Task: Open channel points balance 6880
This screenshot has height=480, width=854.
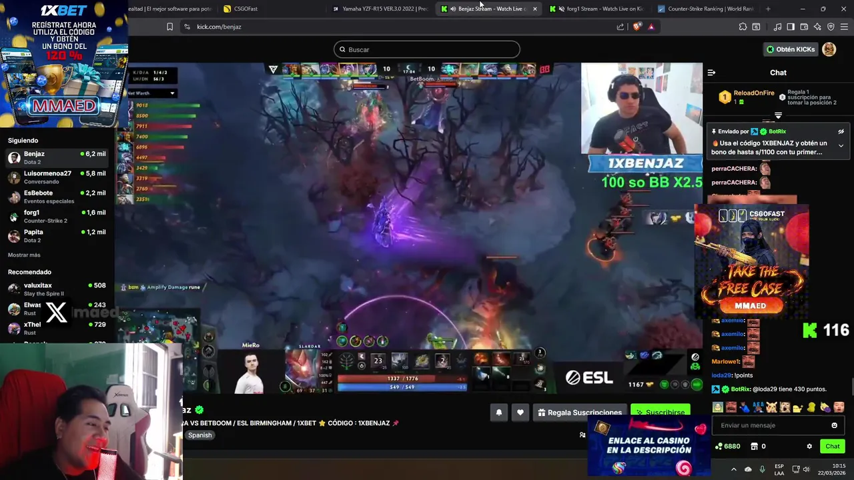Action: (x=727, y=447)
